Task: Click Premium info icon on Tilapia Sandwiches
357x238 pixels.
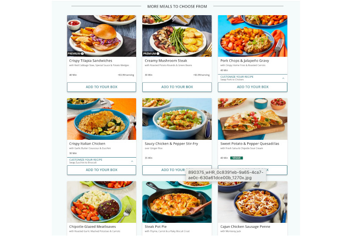Action: click(83, 54)
